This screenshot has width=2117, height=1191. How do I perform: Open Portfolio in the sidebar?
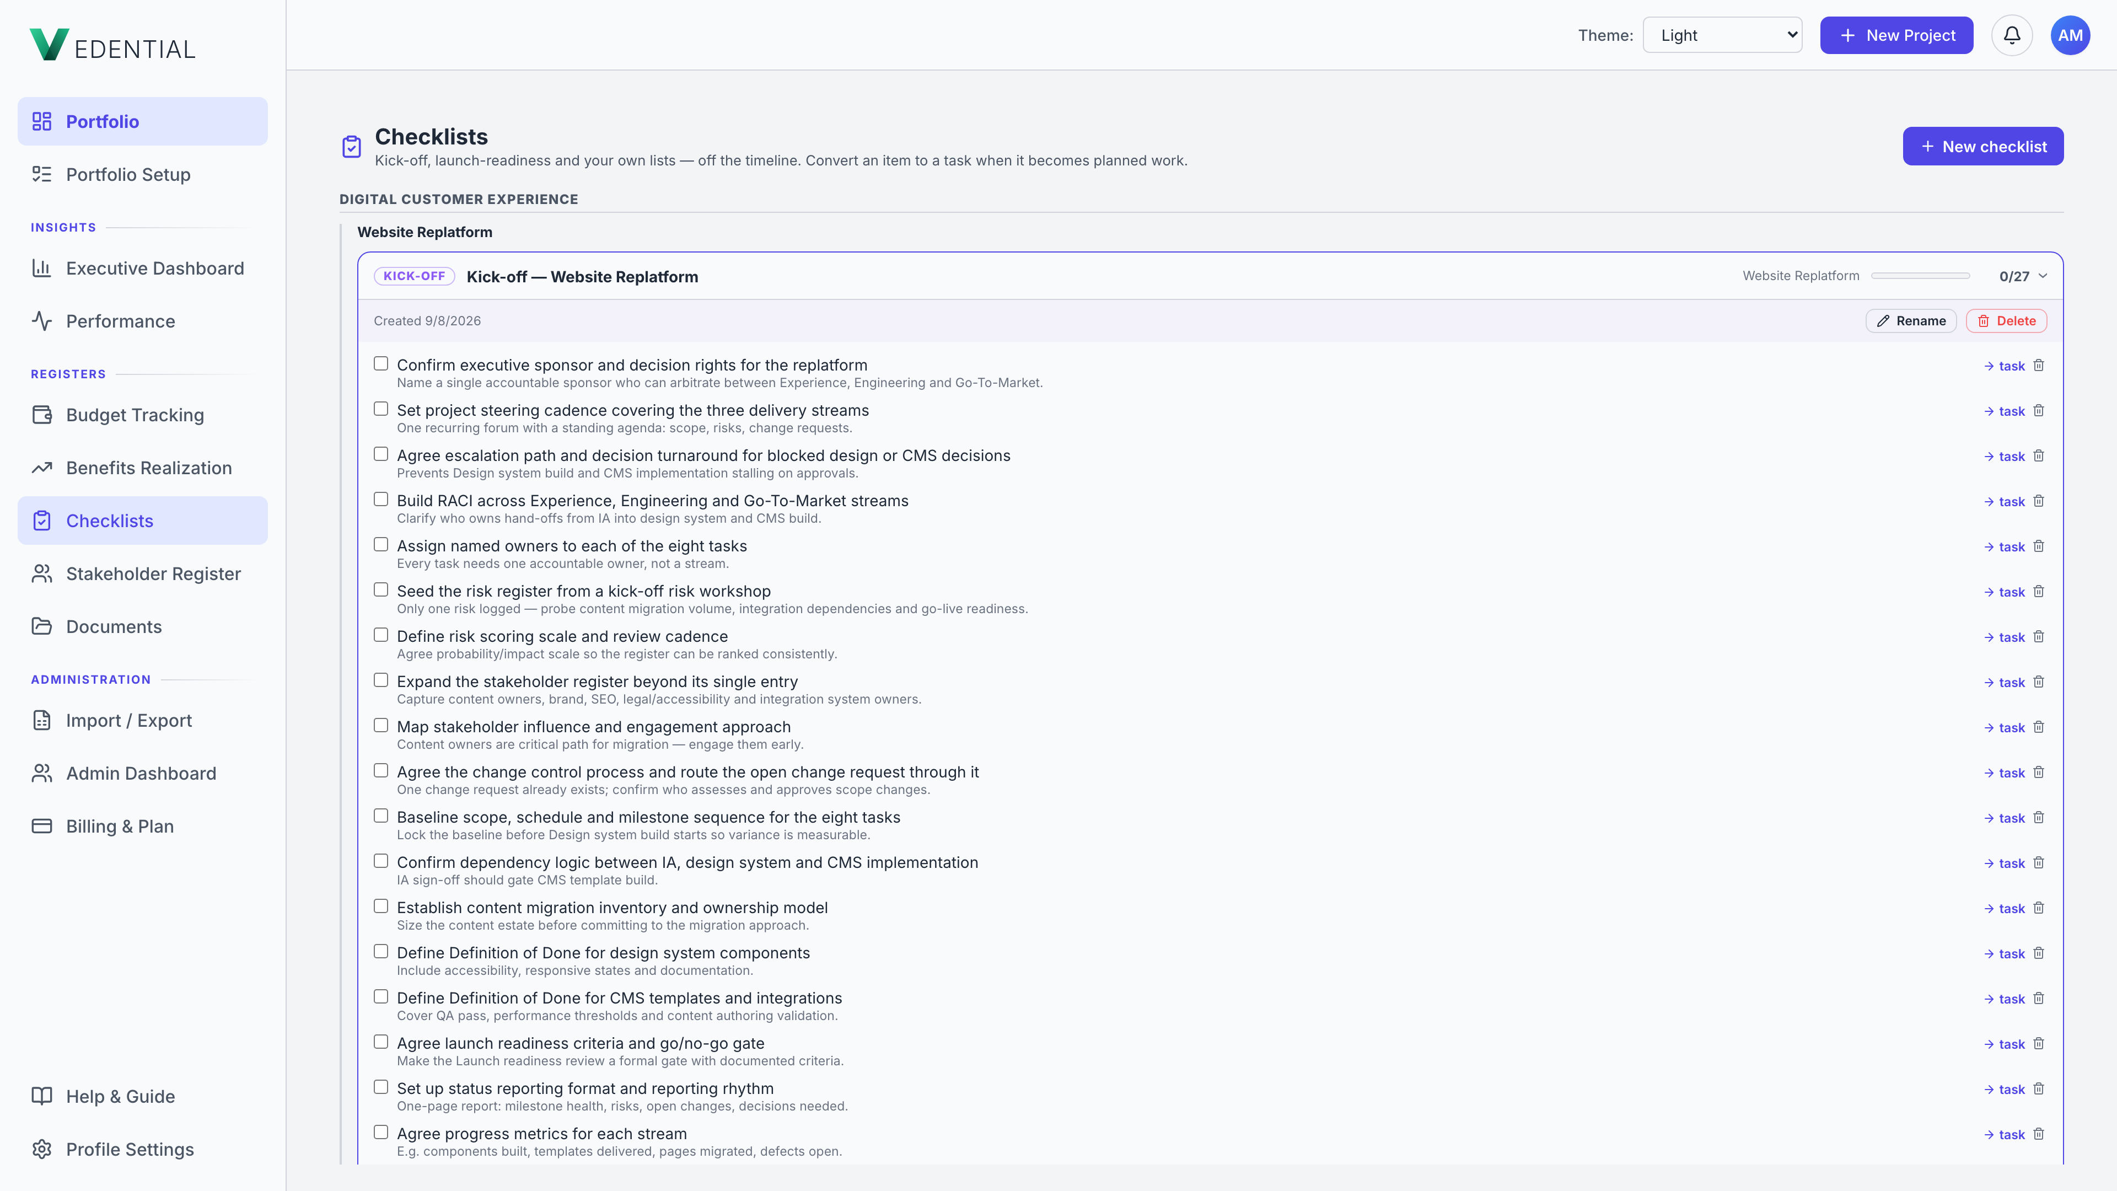[143, 122]
